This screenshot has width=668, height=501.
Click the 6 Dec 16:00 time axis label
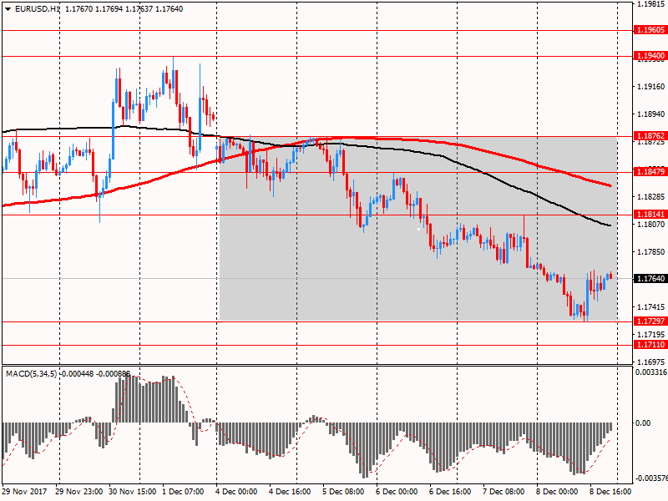(450, 491)
